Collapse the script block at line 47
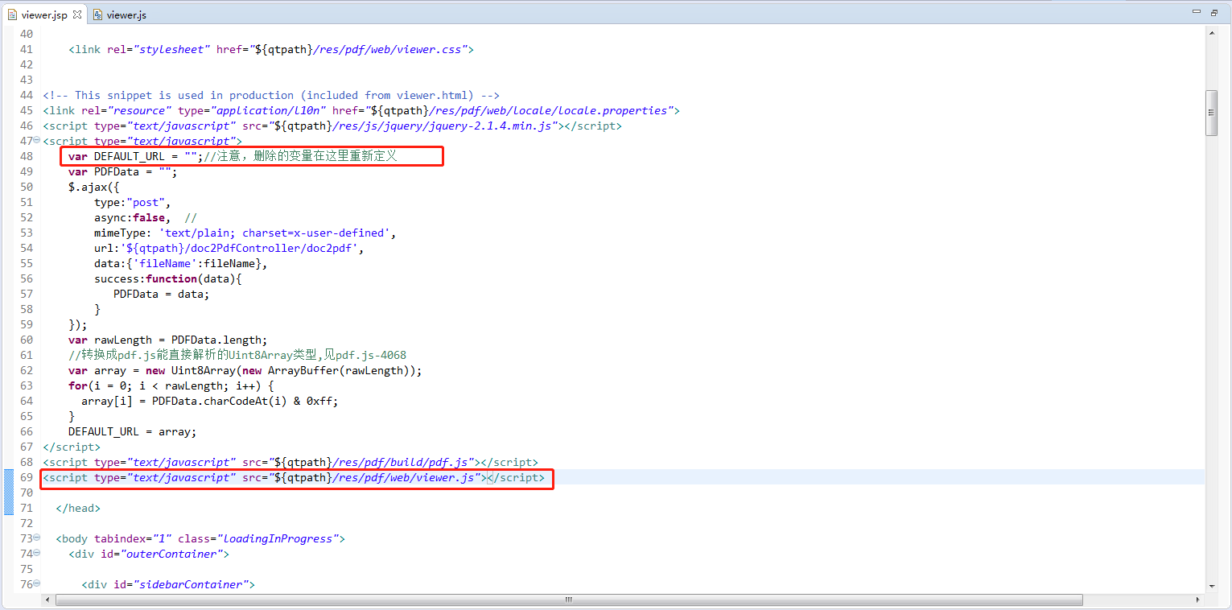 [x=37, y=141]
